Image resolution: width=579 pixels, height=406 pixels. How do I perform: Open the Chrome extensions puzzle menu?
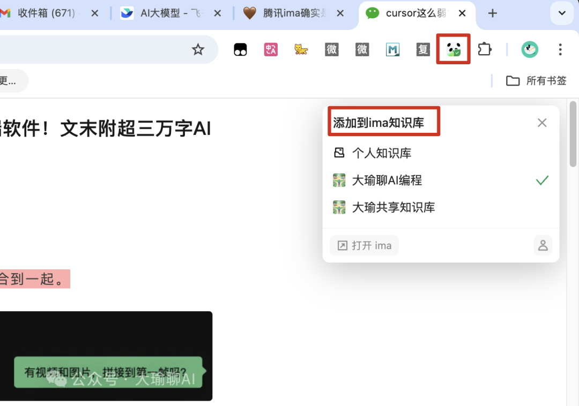click(485, 49)
